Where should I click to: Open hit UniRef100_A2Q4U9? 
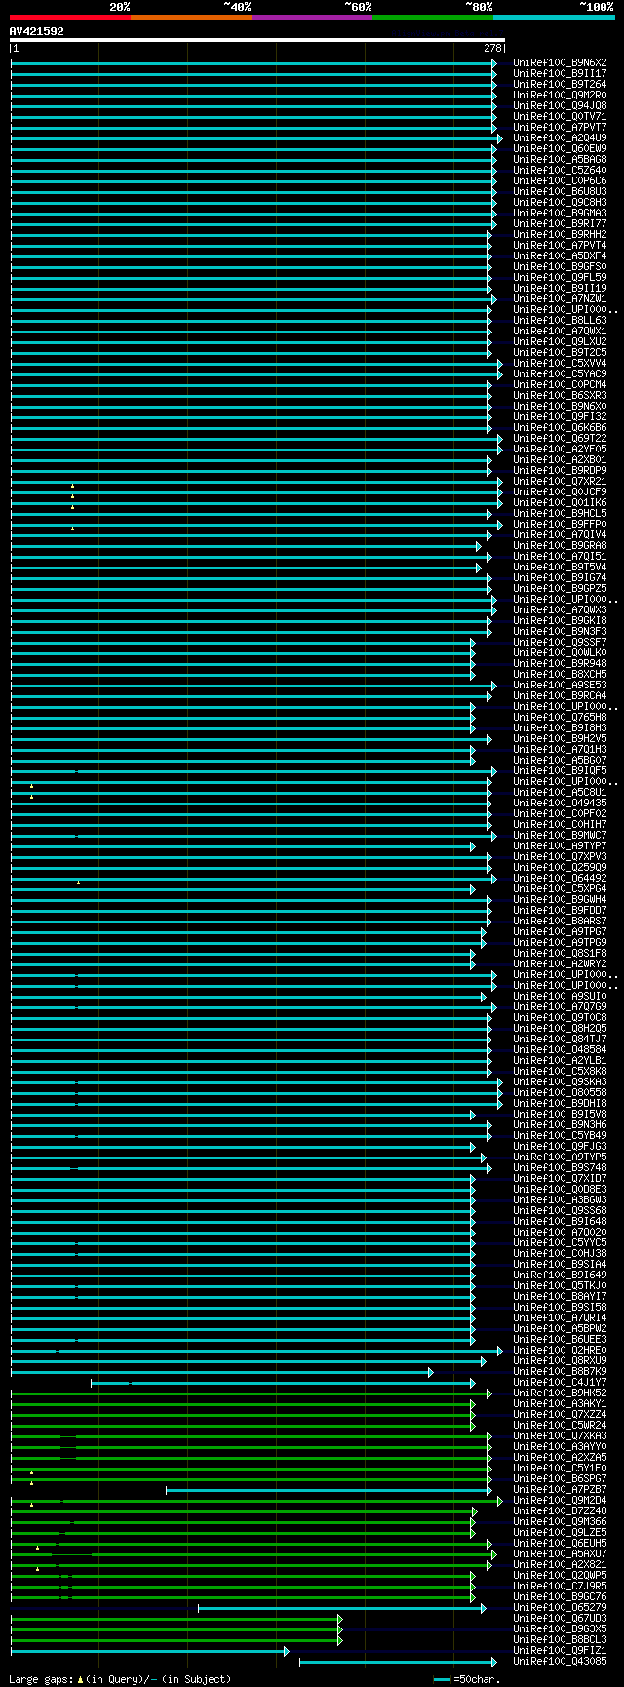coord(560,137)
